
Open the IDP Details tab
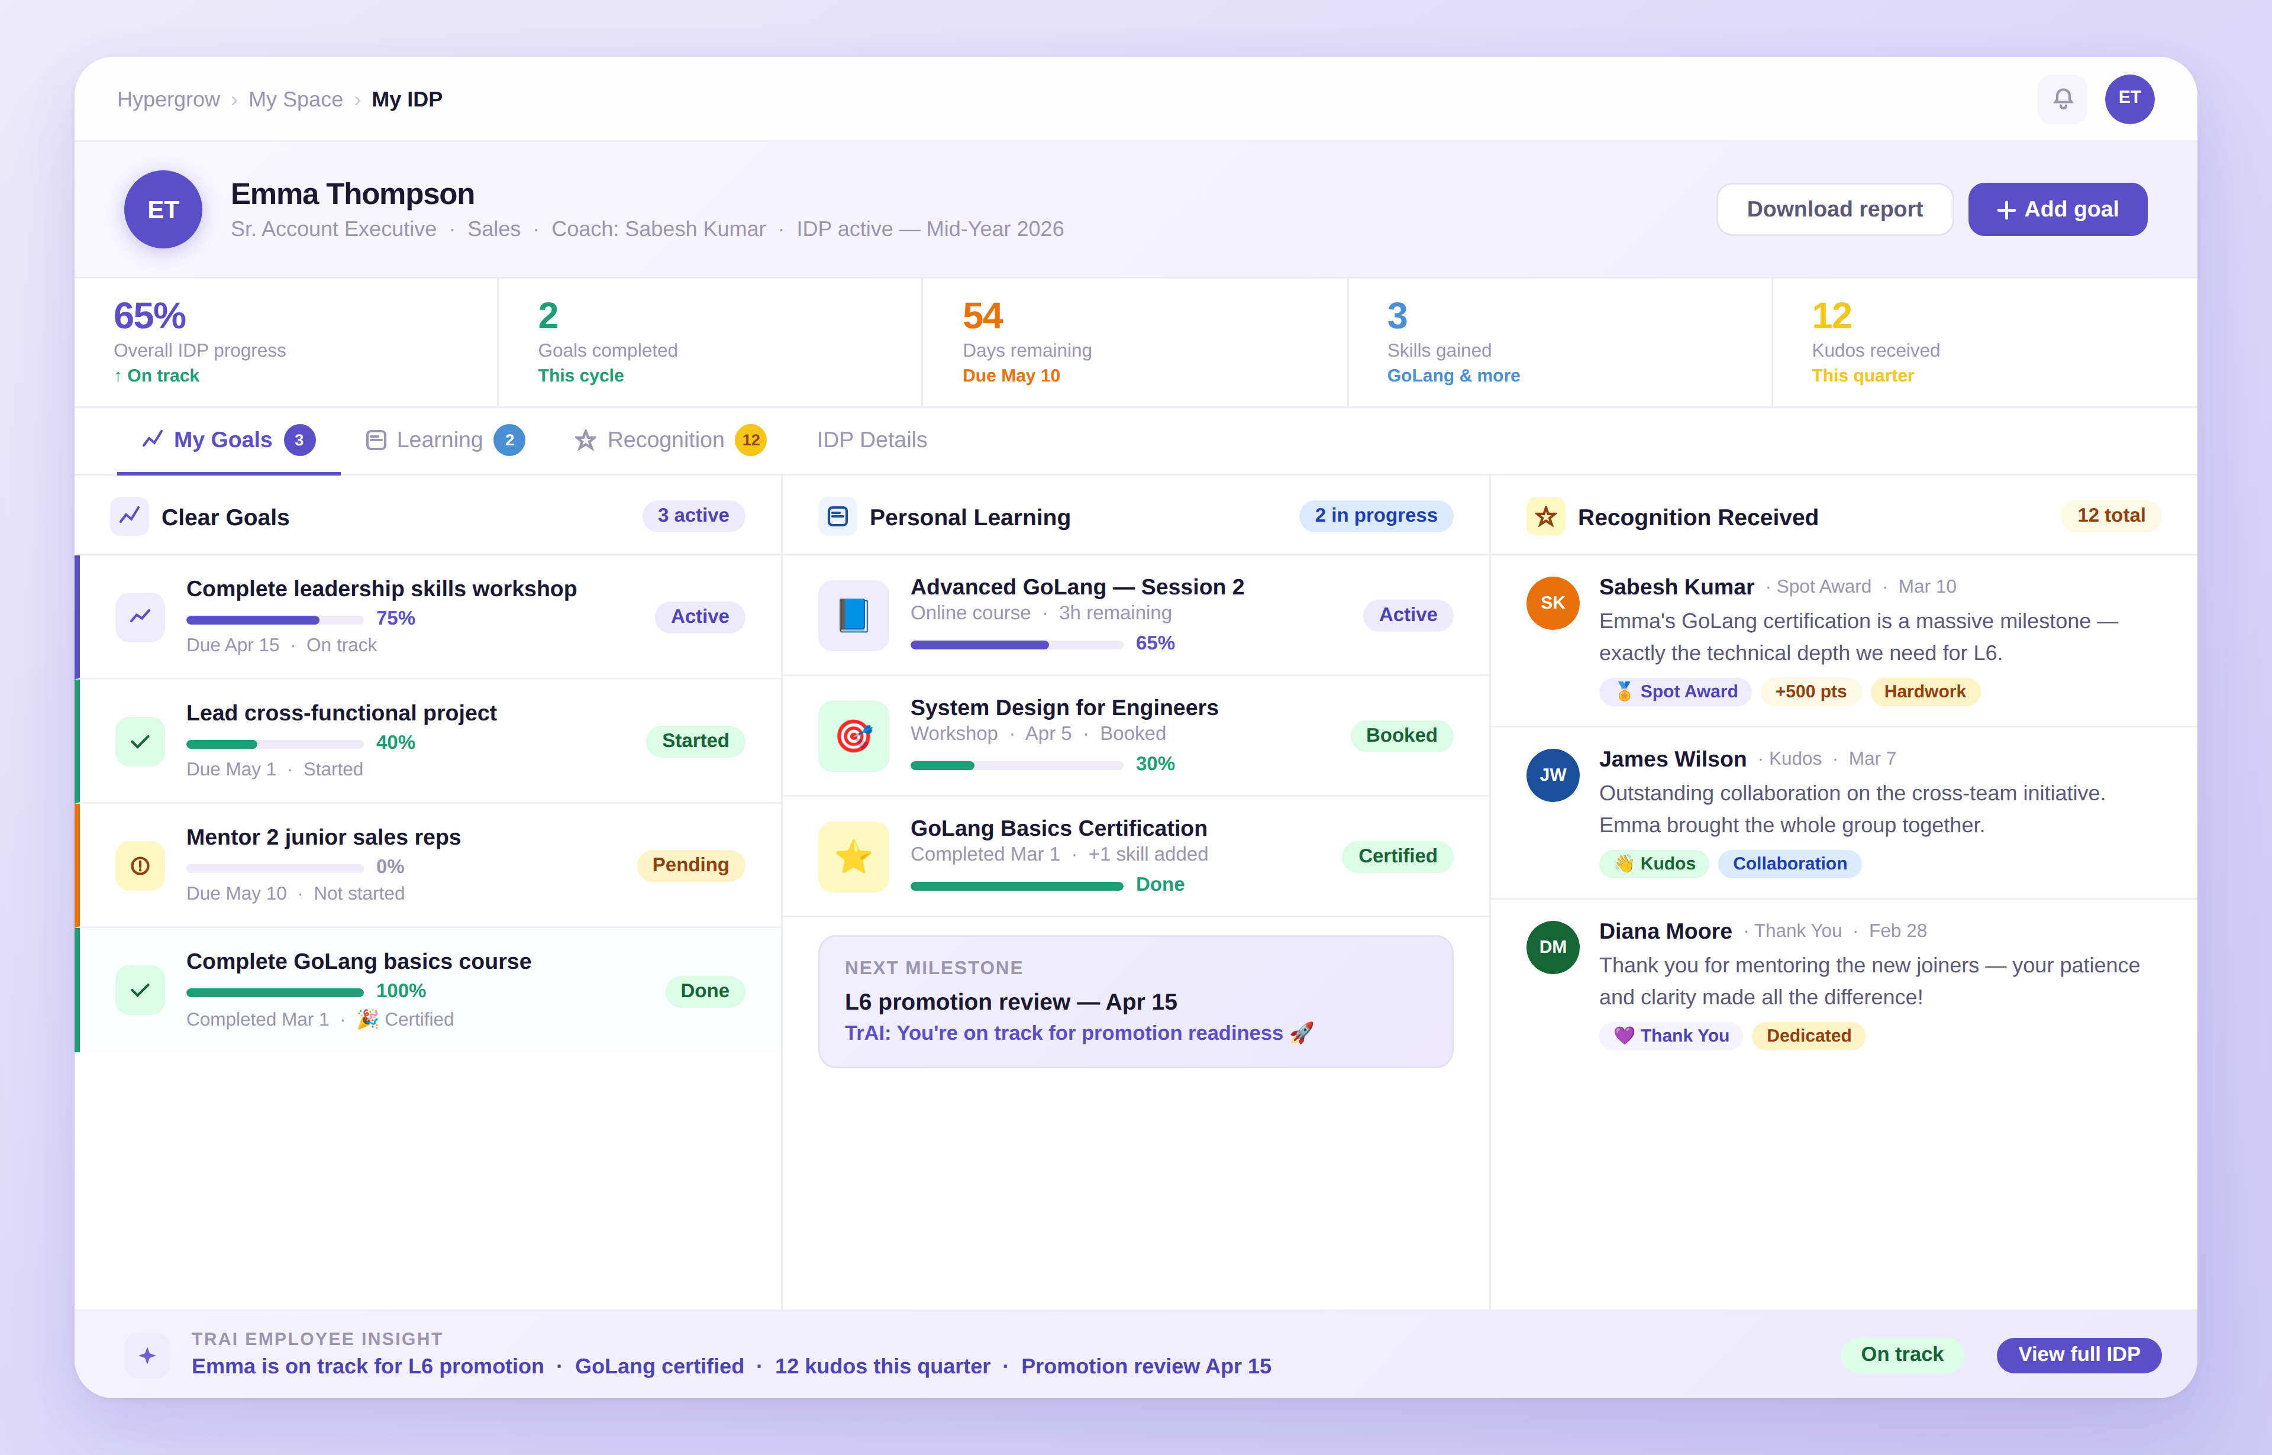[x=872, y=439]
